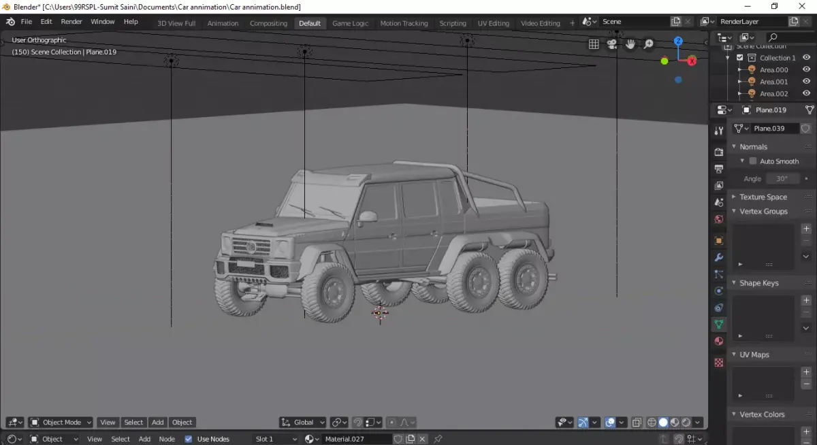Switch to the Scripting workspace tab
Viewport: 817px width, 445px height.
[x=453, y=23]
